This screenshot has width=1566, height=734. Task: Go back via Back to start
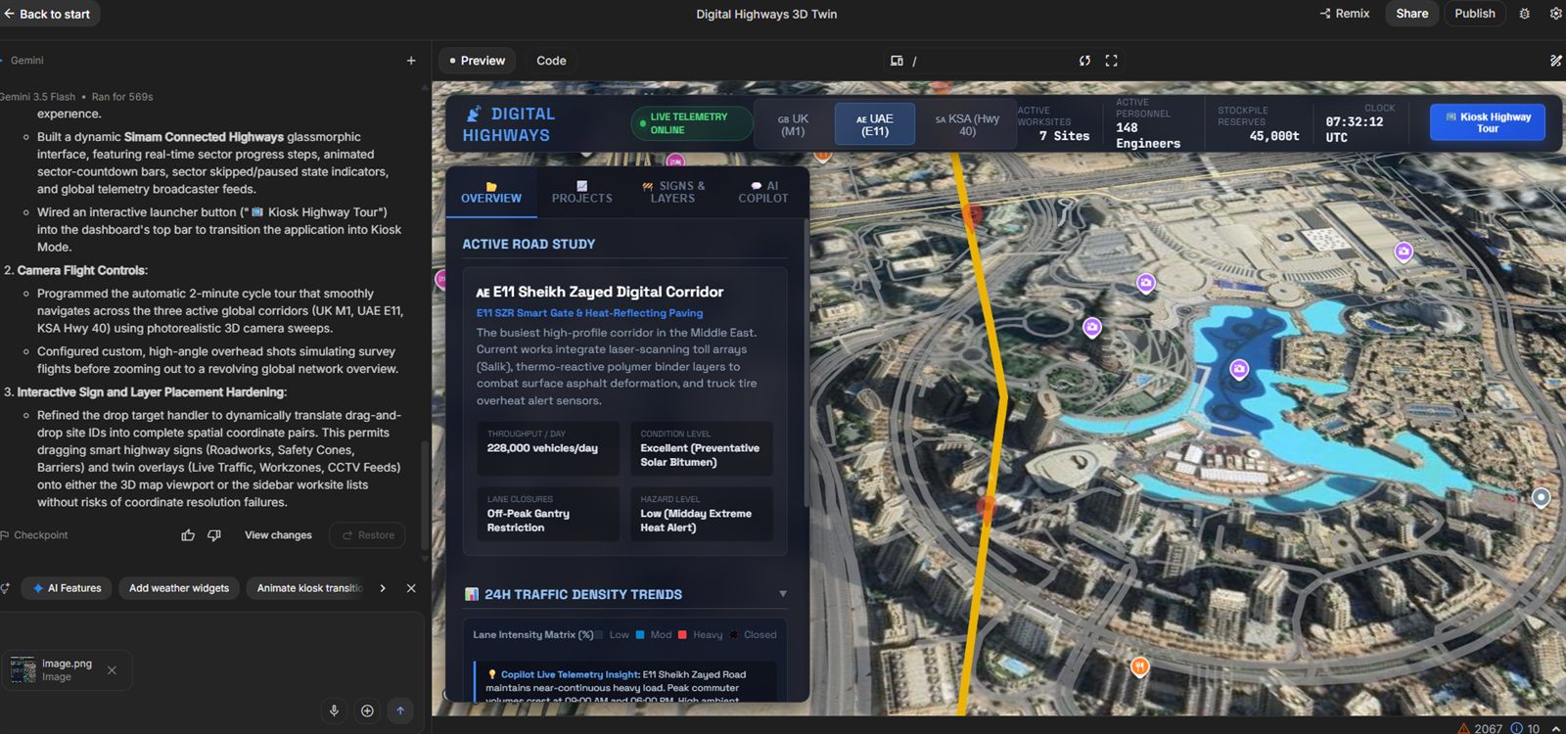coord(48,14)
